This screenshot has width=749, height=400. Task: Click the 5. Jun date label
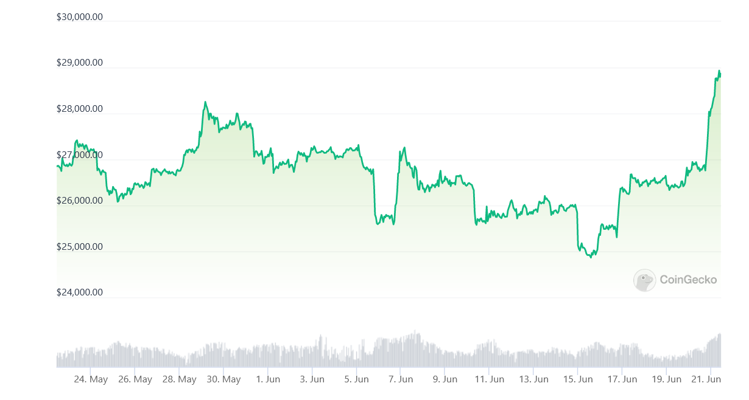tap(356, 379)
